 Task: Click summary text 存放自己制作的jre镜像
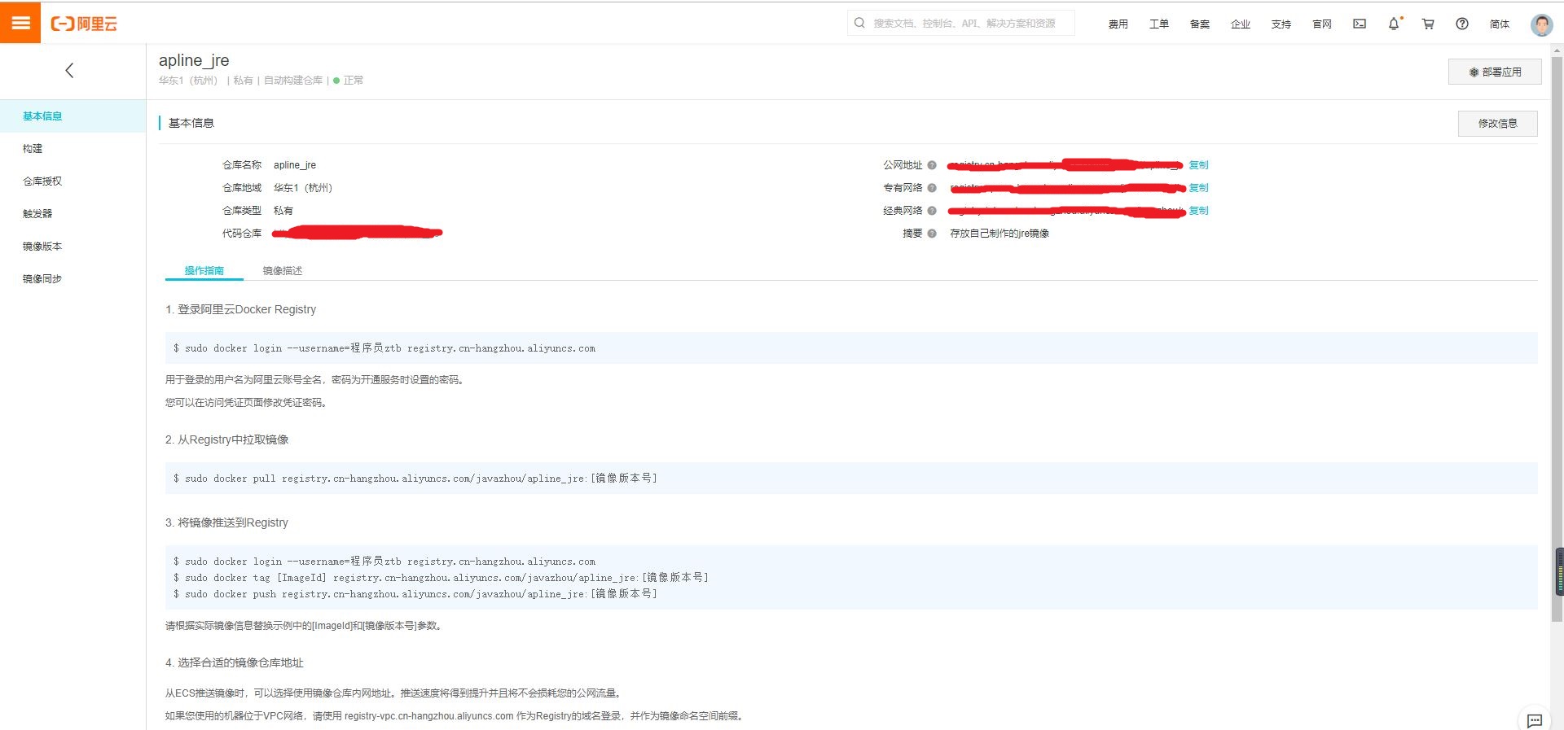[x=999, y=234]
